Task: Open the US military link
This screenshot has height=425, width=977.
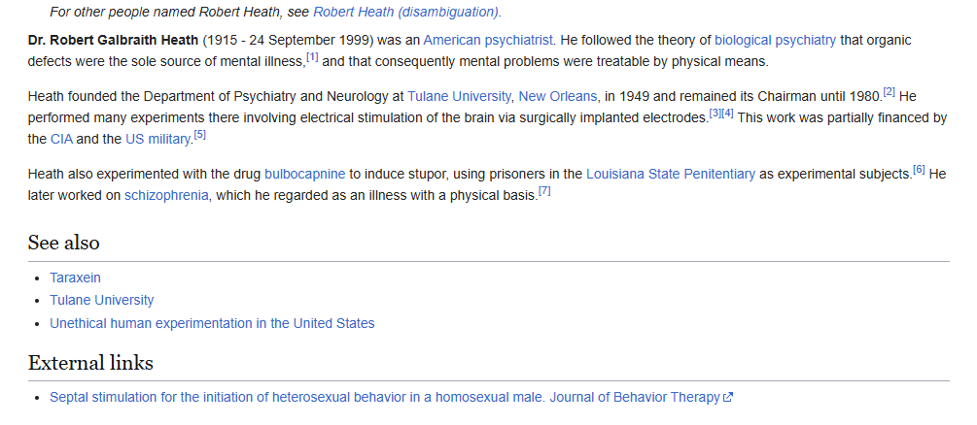Action: [x=157, y=140]
